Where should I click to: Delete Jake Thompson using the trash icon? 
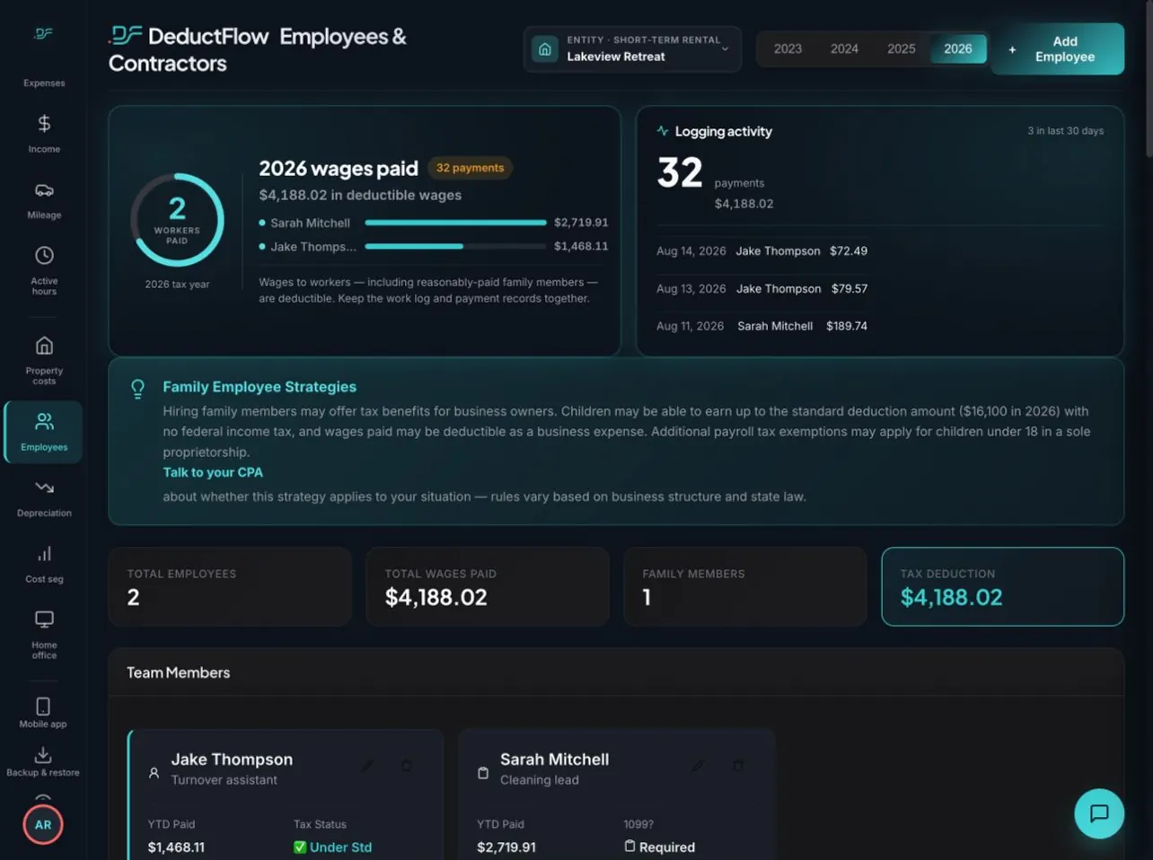click(x=407, y=766)
